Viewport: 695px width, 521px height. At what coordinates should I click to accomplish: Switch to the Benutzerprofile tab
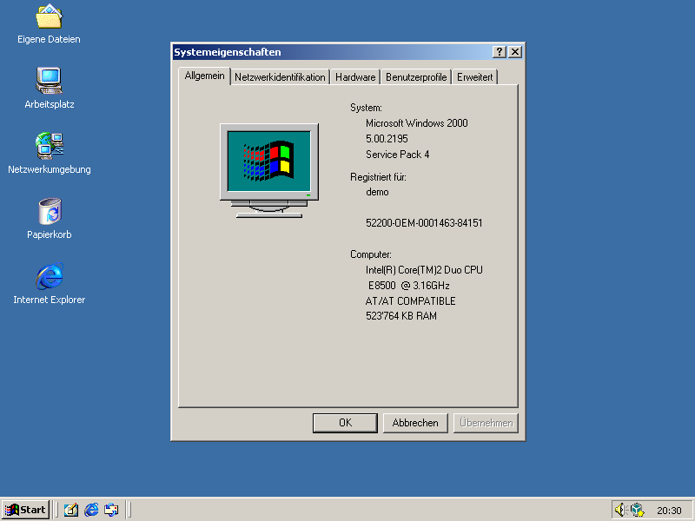click(416, 77)
